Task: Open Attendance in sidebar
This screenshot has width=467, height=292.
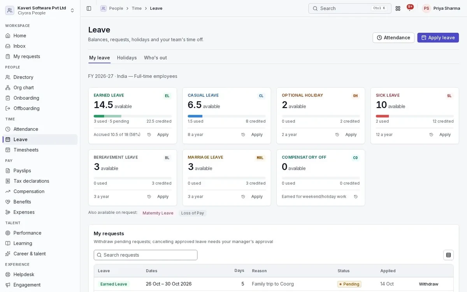Action: (40, 129)
